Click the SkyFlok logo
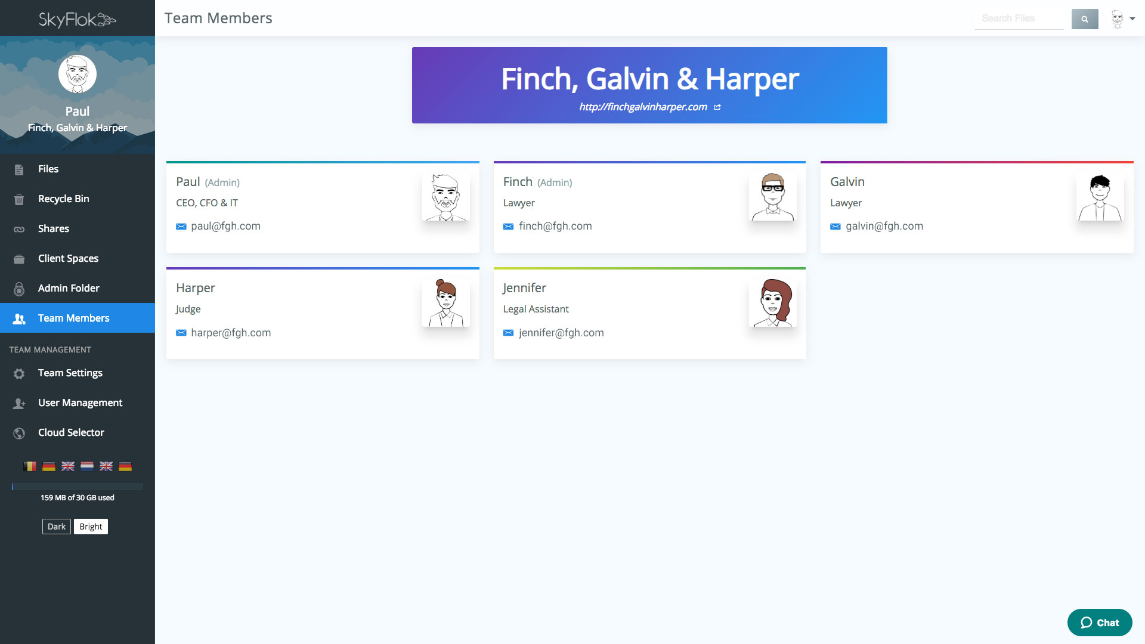 78,20
